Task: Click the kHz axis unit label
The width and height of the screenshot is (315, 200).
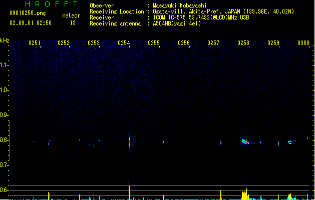Action: 5,40
